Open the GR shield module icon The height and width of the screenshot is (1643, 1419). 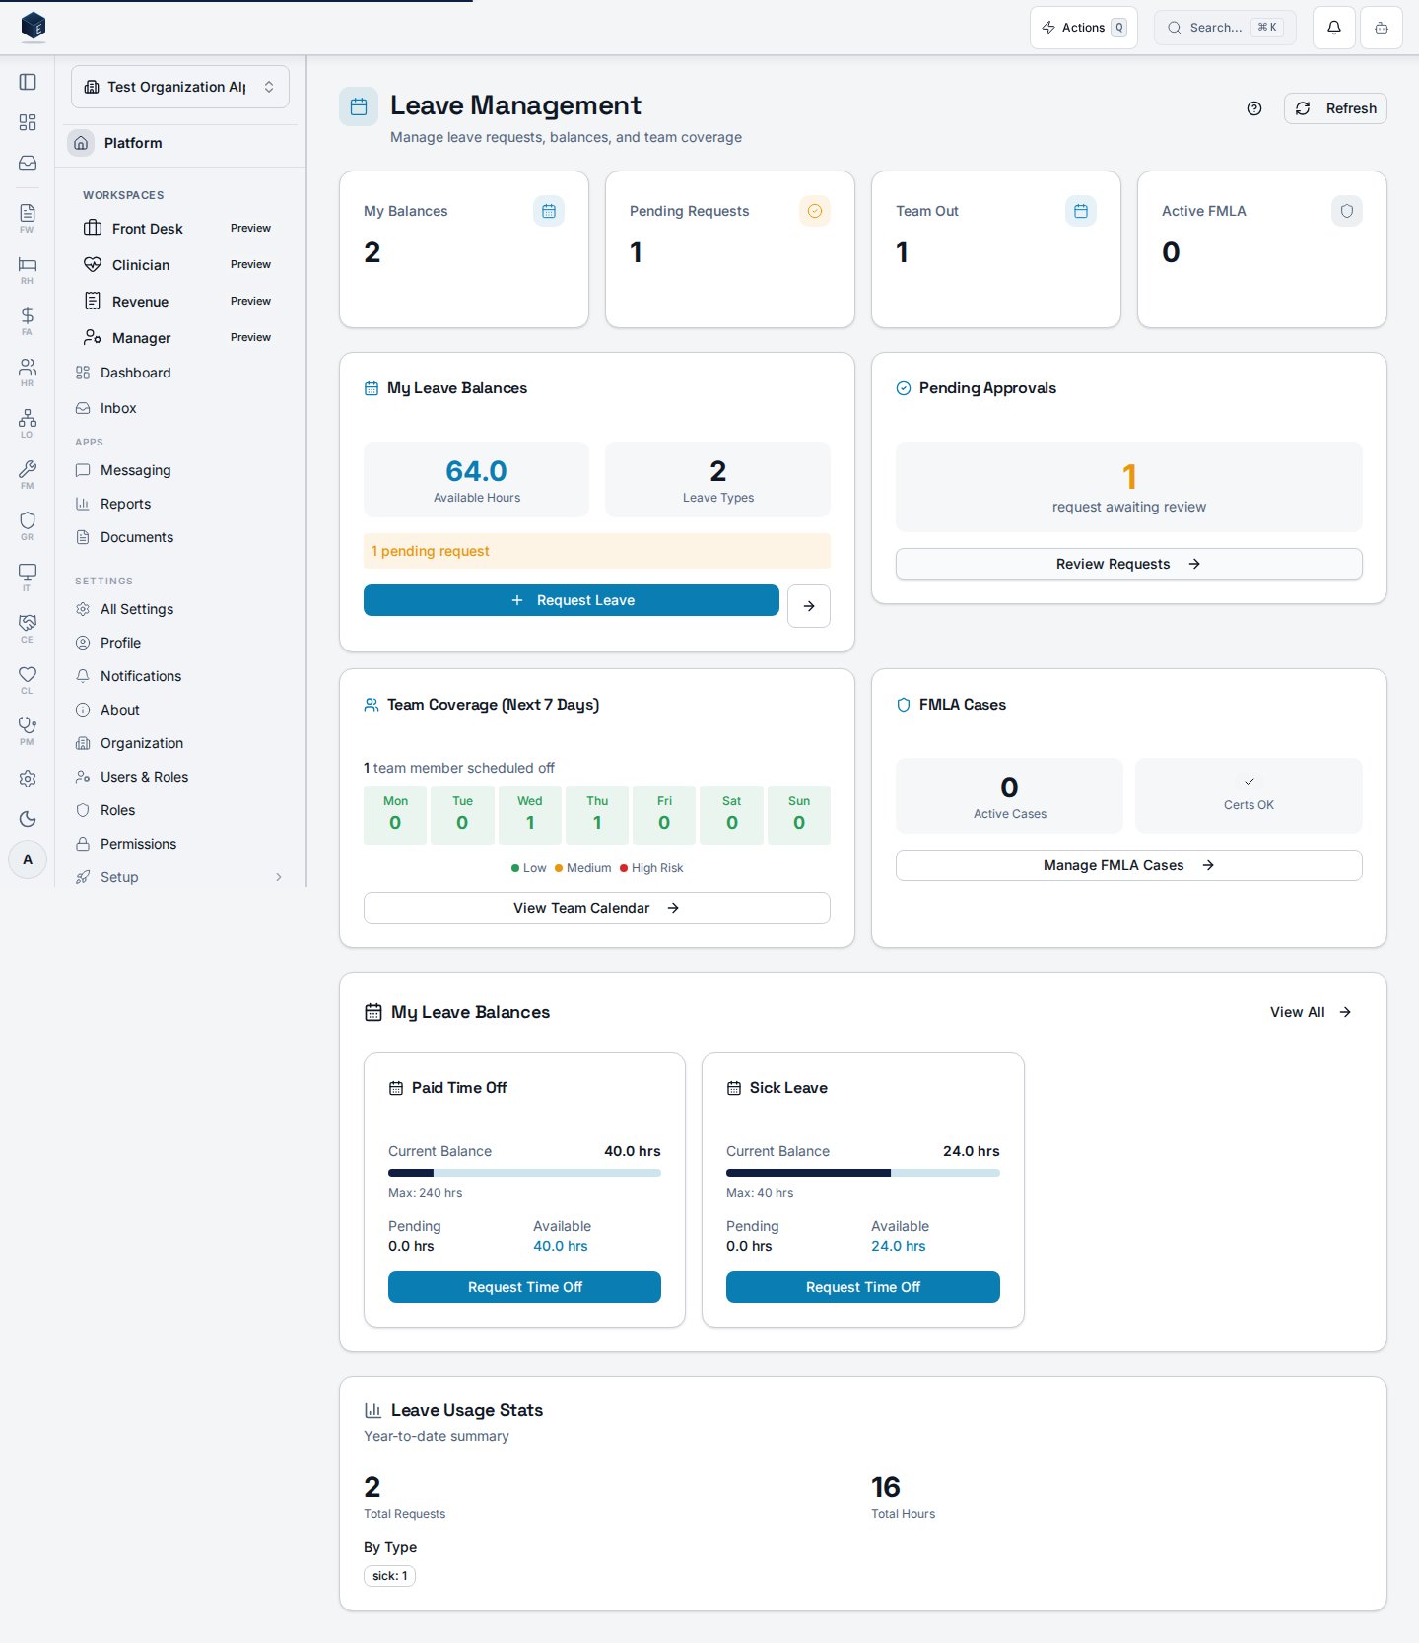click(x=28, y=525)
